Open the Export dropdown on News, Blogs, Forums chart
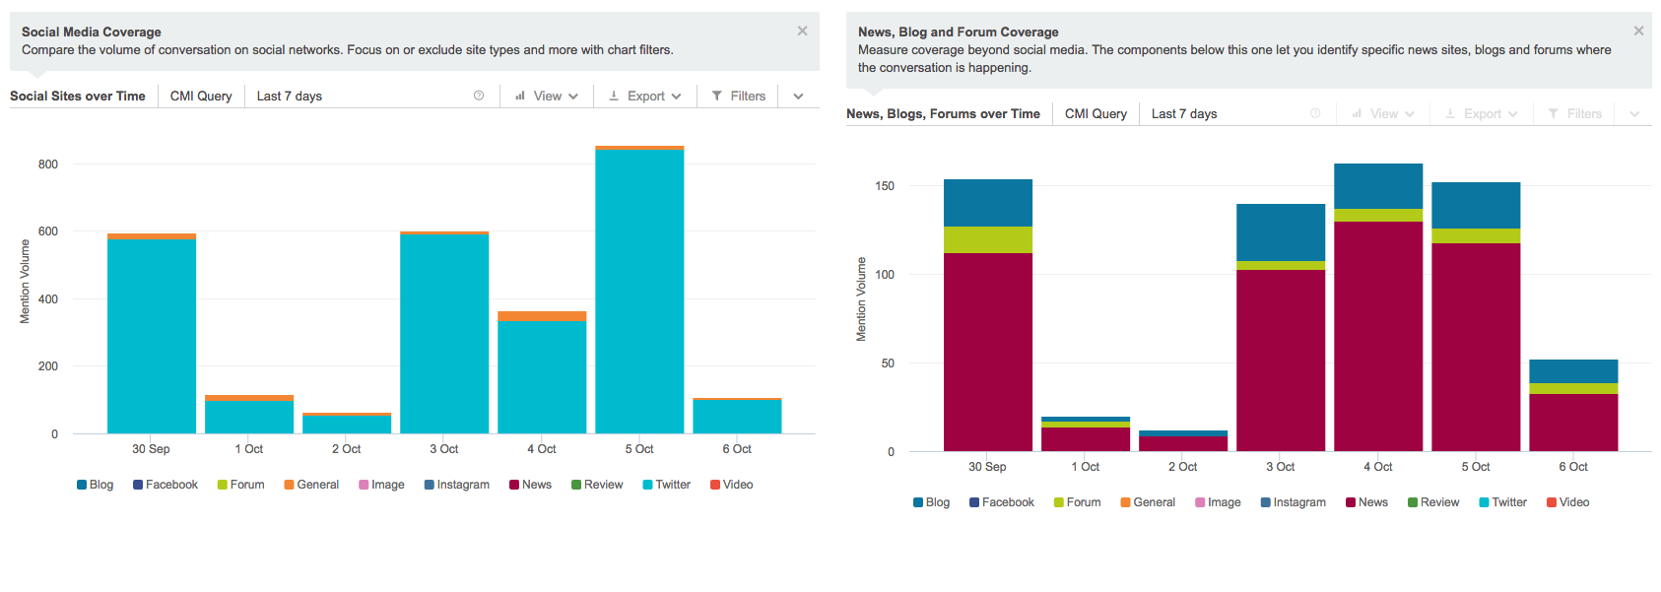 [x=1482, y=113]
